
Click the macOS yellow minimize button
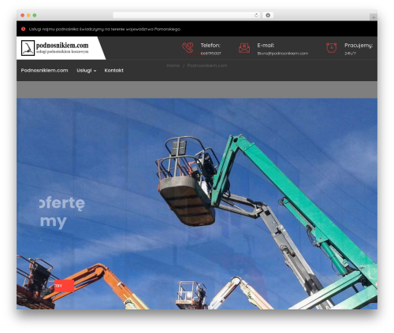28,15
